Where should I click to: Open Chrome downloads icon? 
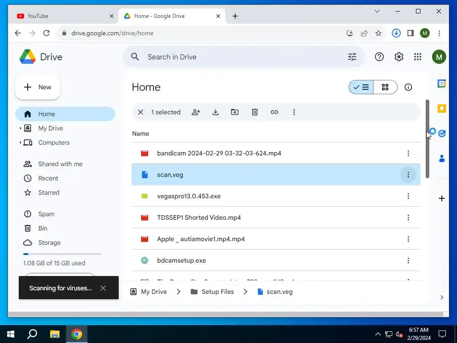click(x=396, y=33)
